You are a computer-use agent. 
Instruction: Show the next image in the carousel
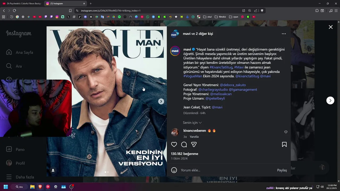click(161, 101)
